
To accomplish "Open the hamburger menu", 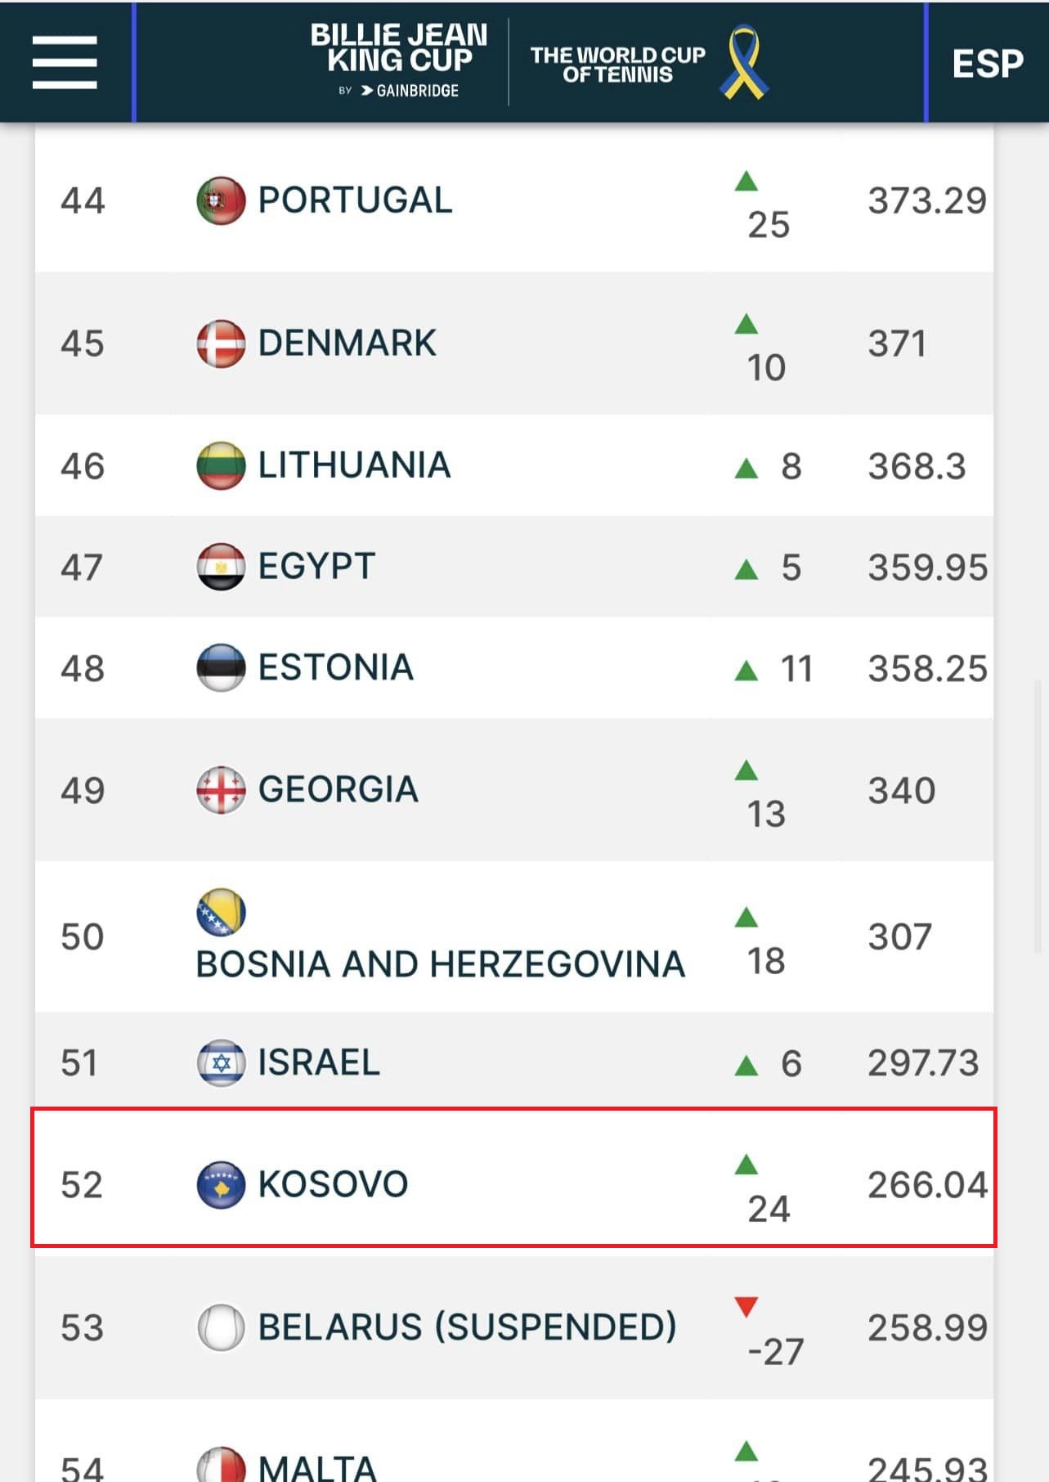I will pos(65,62).
